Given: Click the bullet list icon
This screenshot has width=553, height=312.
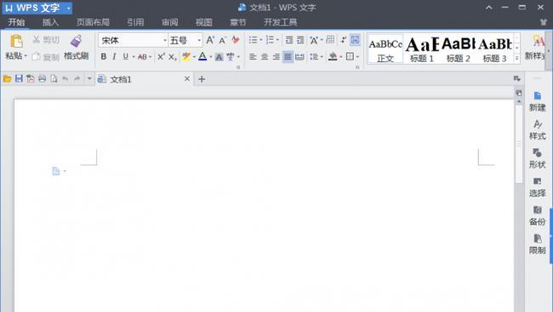Looking at the screenshot, I should click(x=253, y=40).
